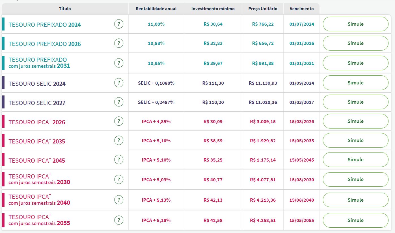Click question mark for Tesouro Selic 2024
395x233 pixels.
119,83
